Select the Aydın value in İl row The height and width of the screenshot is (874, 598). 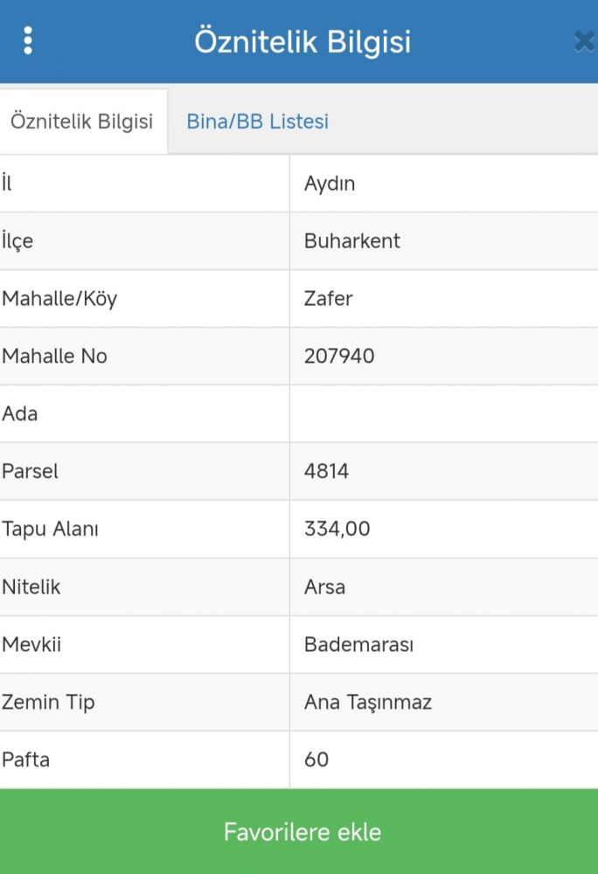click(330, 184)
